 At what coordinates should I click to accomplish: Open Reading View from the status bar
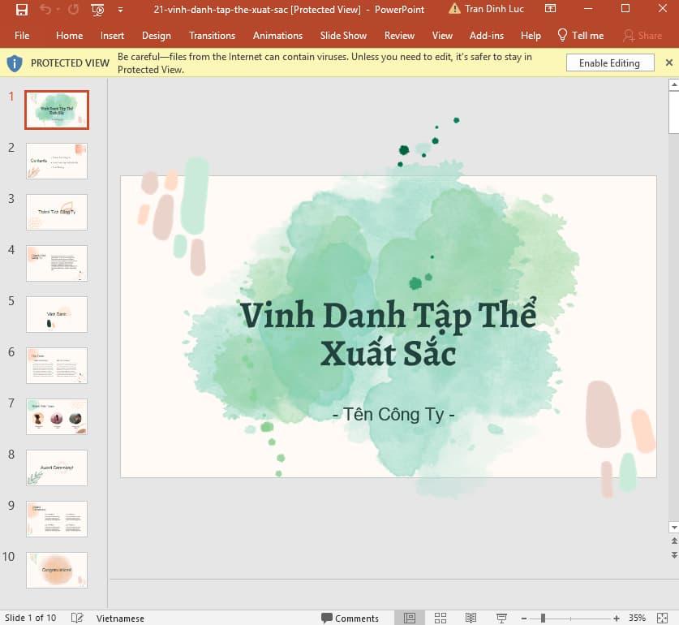click(471, 617)
